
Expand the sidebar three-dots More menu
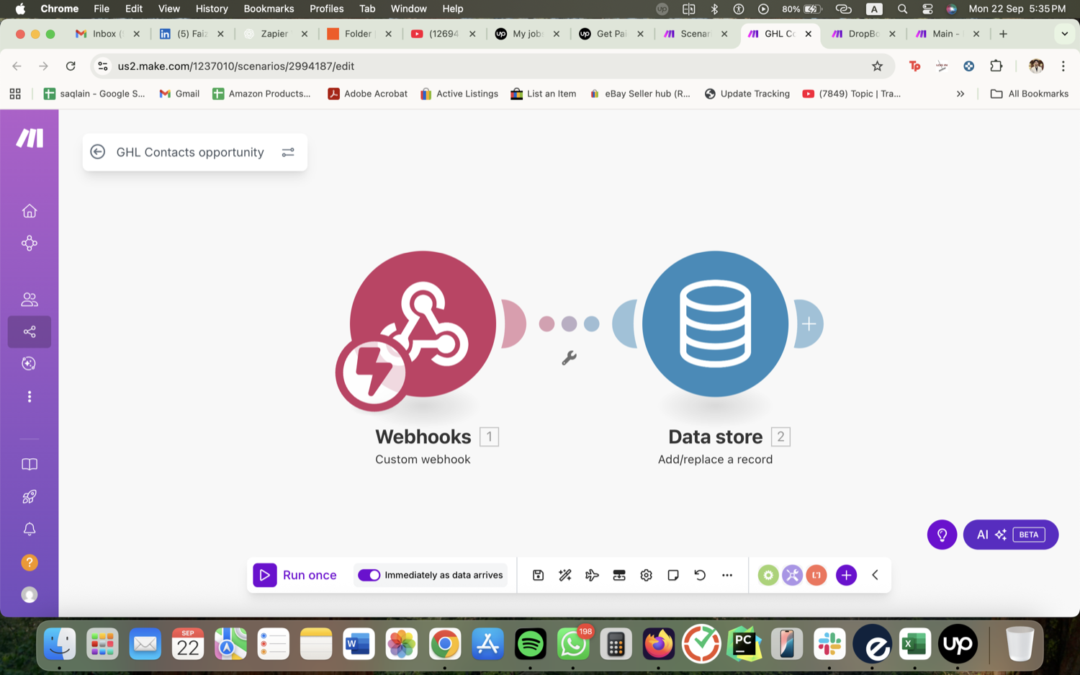30,396
